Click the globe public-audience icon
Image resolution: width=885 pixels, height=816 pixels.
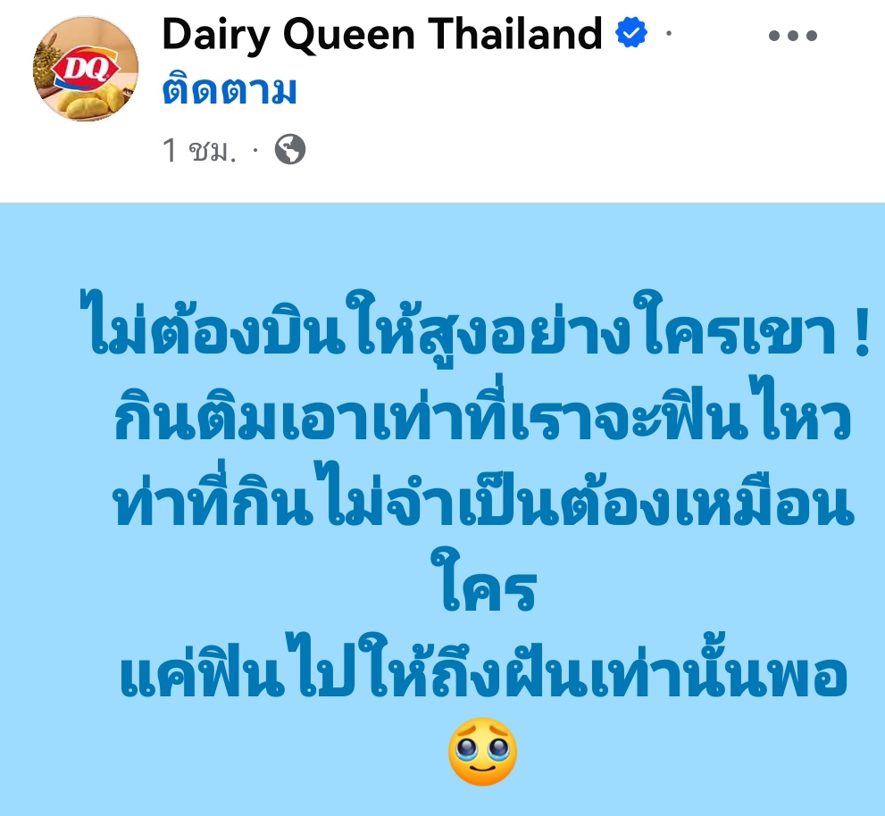point(290,150)
